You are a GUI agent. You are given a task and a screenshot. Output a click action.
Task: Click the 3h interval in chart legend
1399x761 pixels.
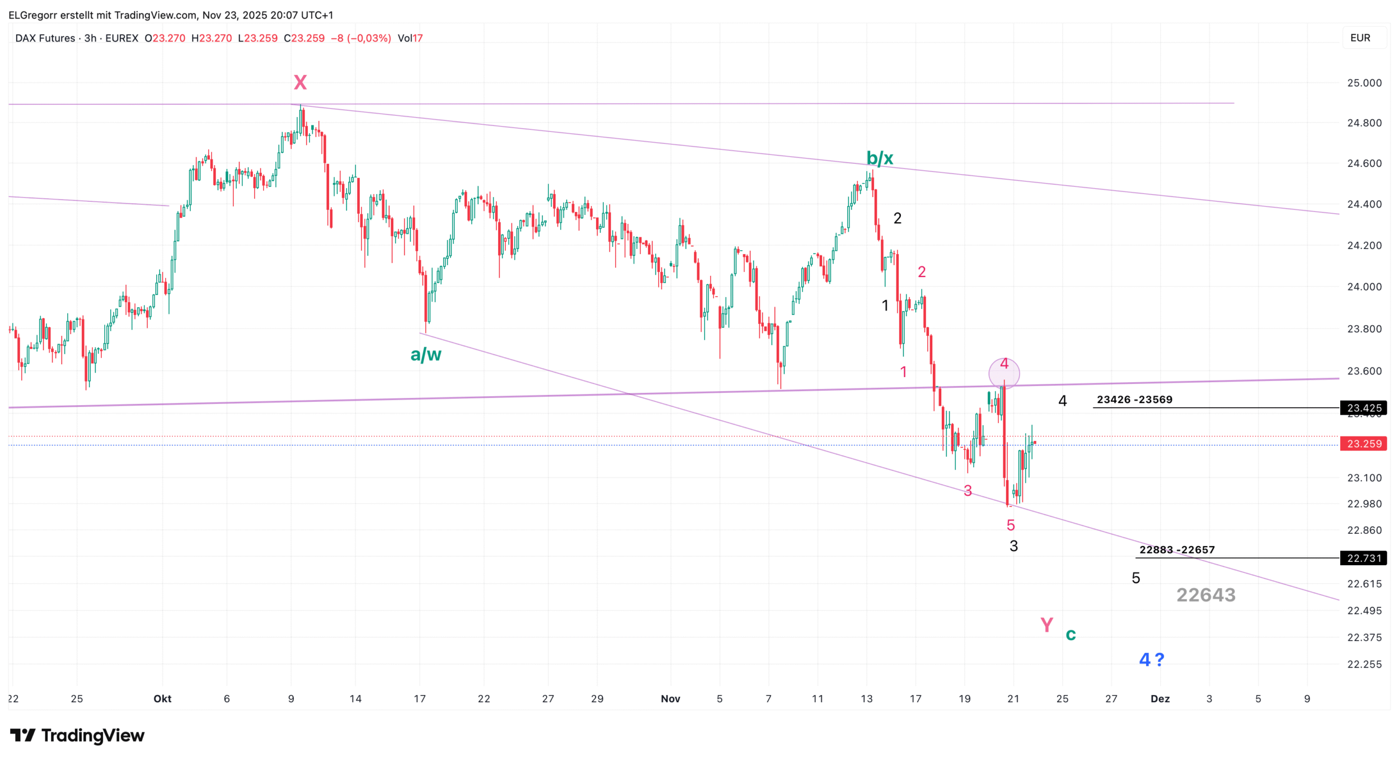click(x=90, y=38)
